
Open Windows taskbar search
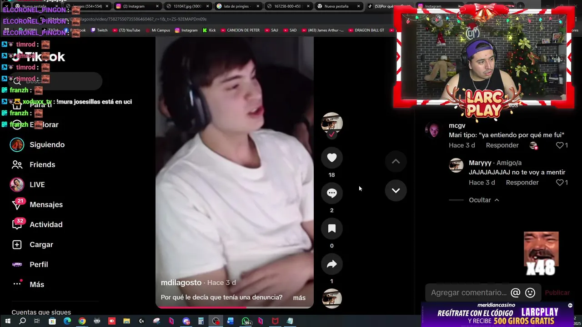(x=22, y=321)
